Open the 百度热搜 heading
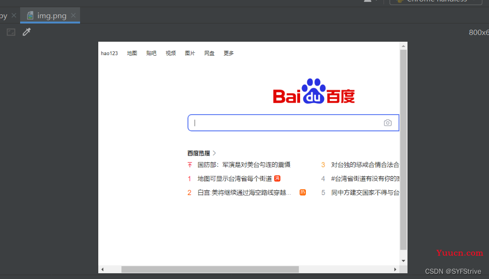This screenshot has height=279, width=489. coord(198,153)
